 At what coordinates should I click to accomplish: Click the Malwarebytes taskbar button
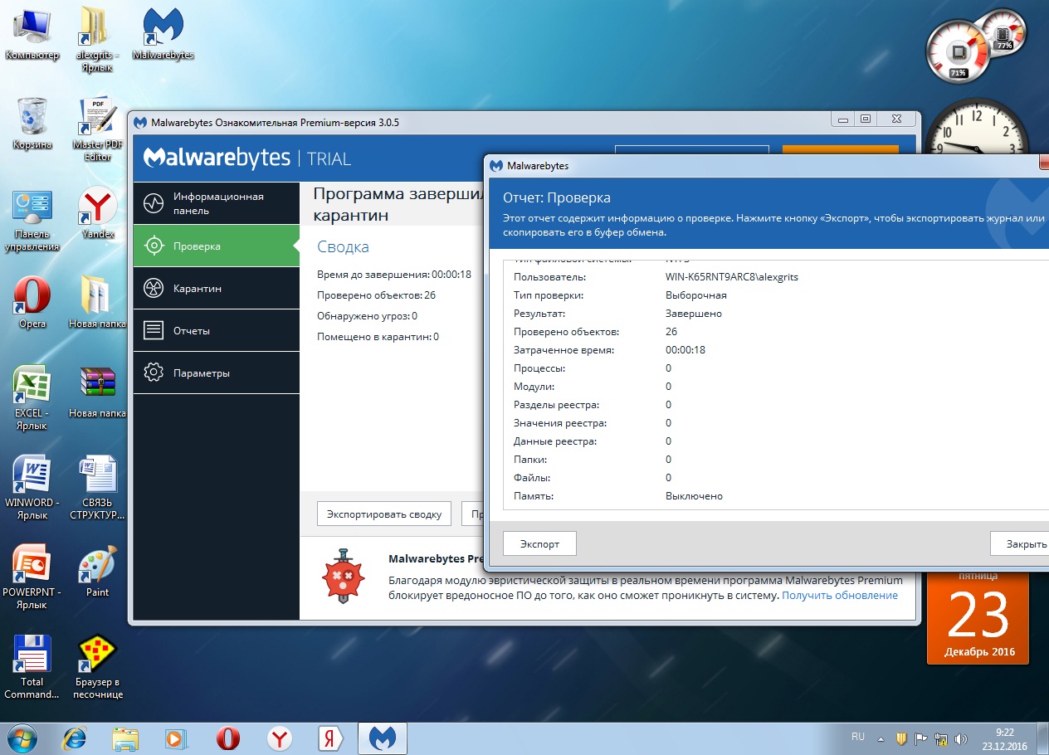point(382,738)
